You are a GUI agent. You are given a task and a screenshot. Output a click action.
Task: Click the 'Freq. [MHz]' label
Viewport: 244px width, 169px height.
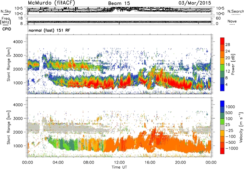(x=5, y=20)
